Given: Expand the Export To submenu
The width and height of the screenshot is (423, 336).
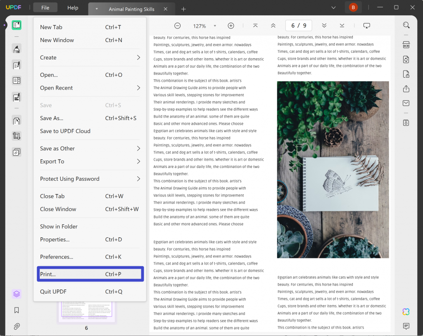Looking at the screenshot, I should click(90, 161).
